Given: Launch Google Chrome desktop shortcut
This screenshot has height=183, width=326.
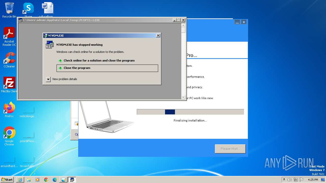Looking at the screenshot, I should 9,136.
